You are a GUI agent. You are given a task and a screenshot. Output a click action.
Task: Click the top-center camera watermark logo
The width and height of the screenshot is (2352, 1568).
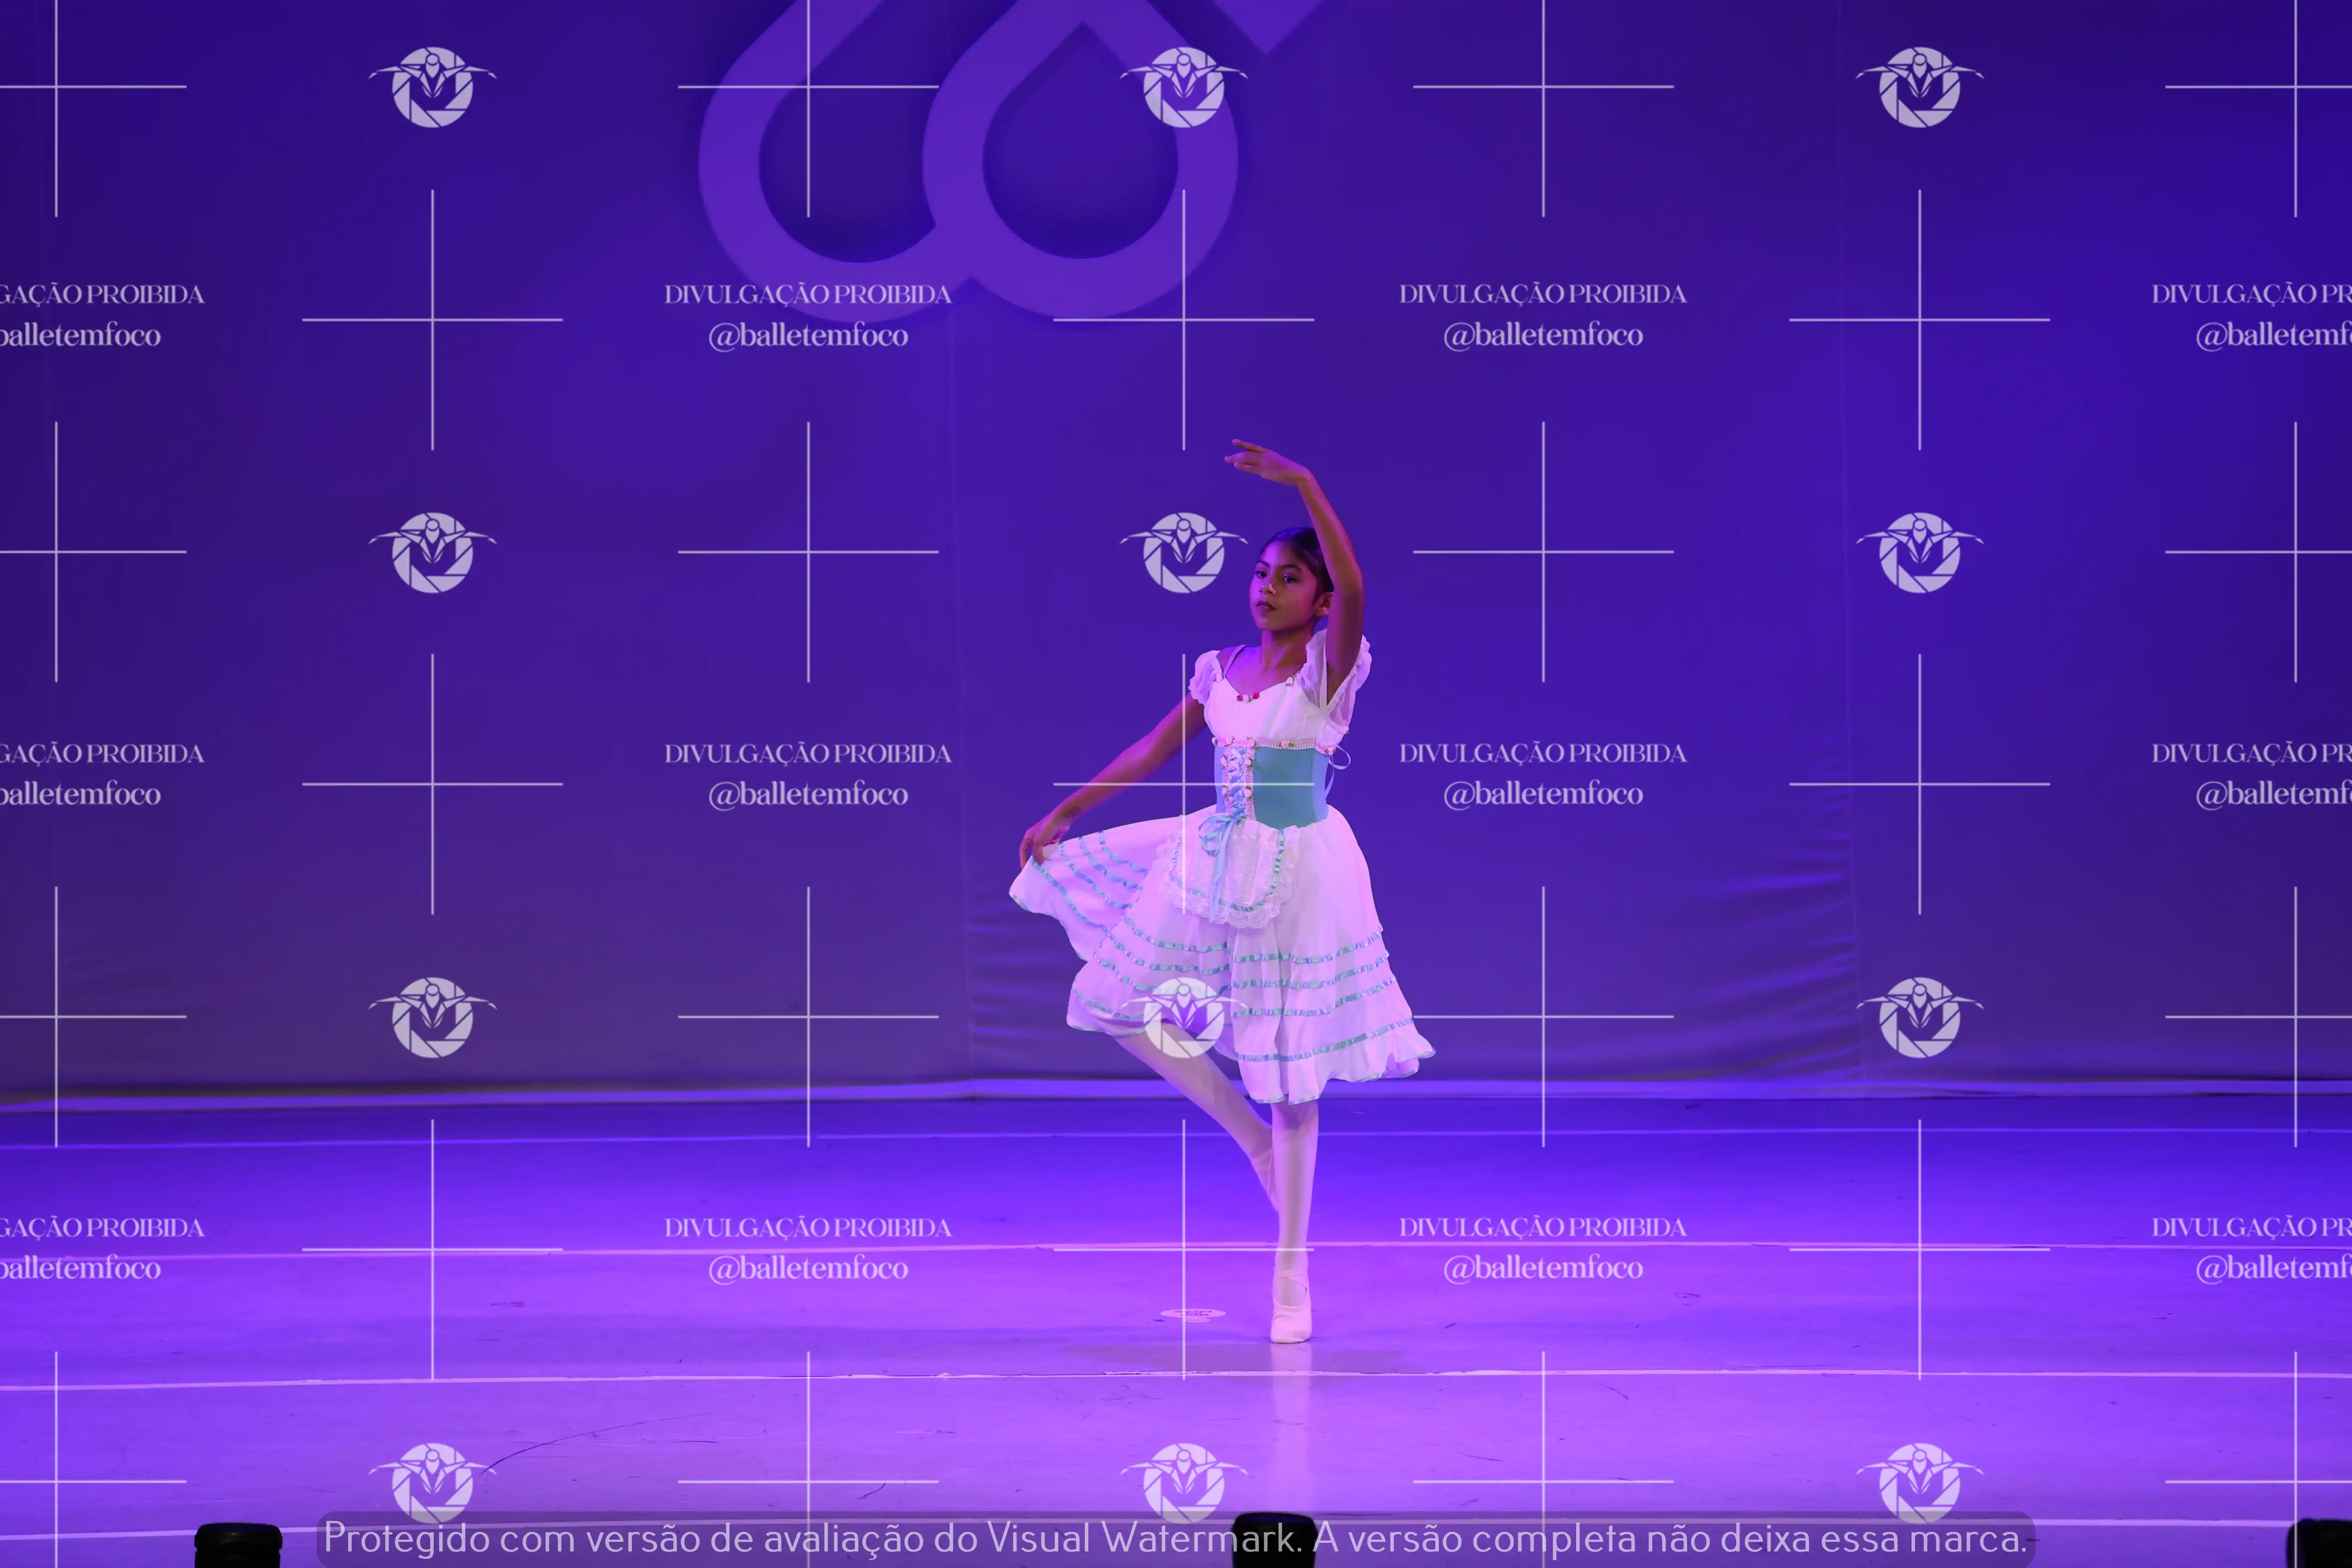click(1183, 87)
